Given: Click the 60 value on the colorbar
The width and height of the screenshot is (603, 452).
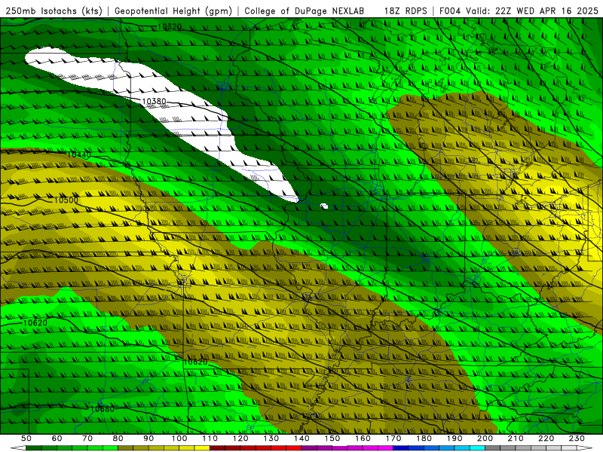Looking at the screenshot, I should click(x=57, y=438).
